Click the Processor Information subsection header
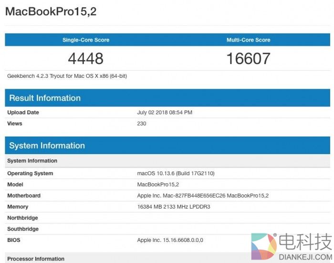This screenshot has width=334, height=263. [x=36, y=259]
